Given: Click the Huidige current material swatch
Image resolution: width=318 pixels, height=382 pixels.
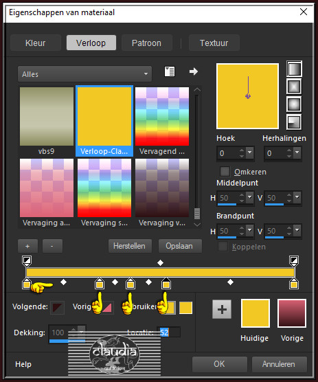Looking at the screenshot, I should tap(255, 313).
